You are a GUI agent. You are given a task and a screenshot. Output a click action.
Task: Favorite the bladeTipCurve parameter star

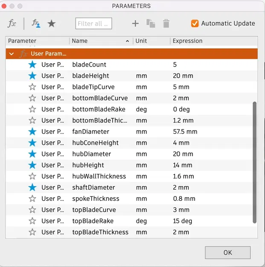click(32, 87)
